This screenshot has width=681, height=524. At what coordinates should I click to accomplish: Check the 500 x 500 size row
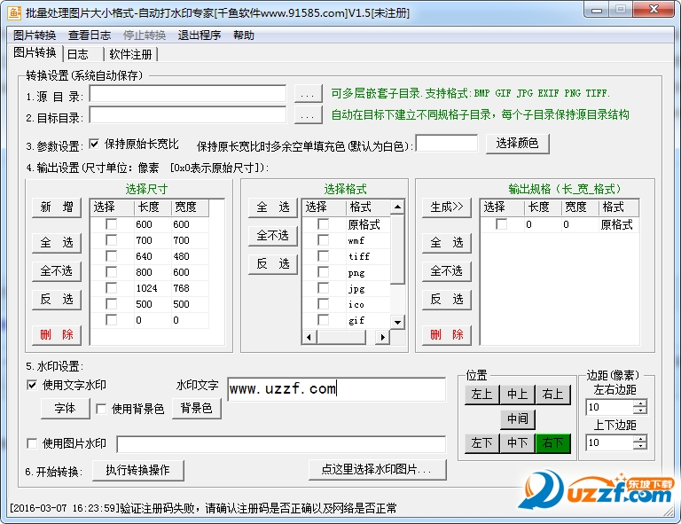pyautogui.click(x=112, y=304)
